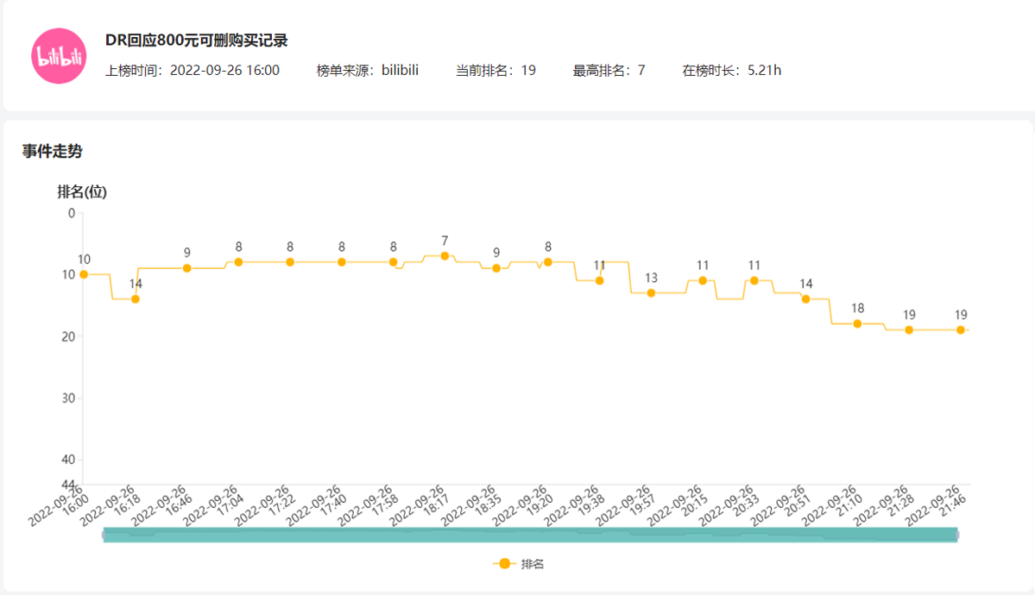Click the middle of the teal zoom bar
Viewport: 1035px width, 595px height.
[x=530, y=535]
